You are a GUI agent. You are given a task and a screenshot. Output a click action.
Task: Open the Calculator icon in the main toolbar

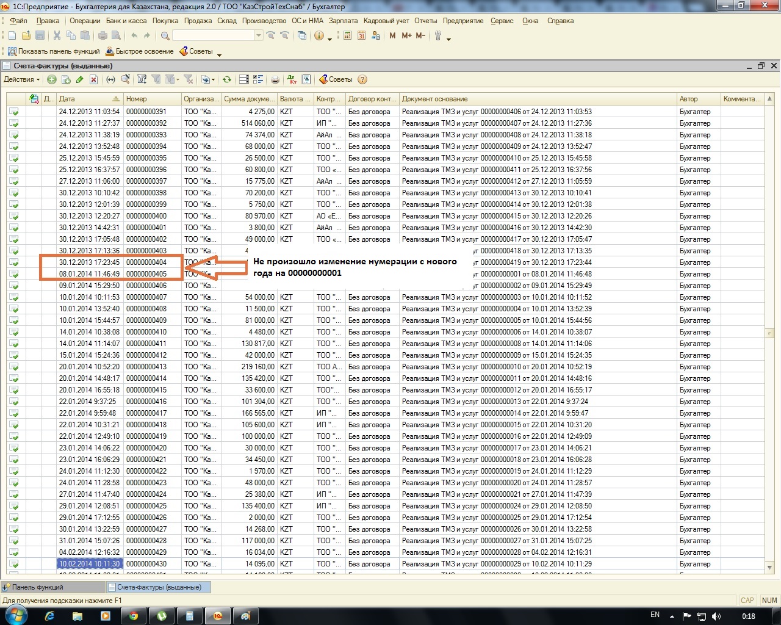pyautogui.click(x=347, y=35)
